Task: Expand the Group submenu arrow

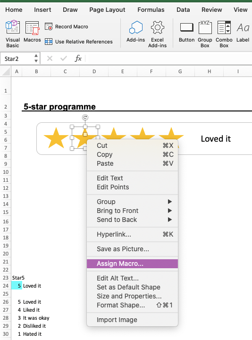Action: pyautogui.click(x=170, y=202)
